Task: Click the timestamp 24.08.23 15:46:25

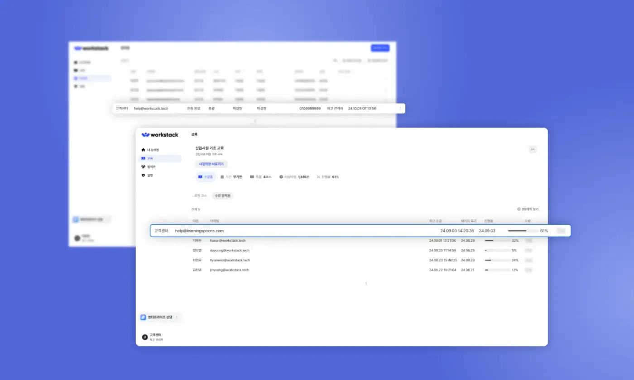Action: pos(443,260)
